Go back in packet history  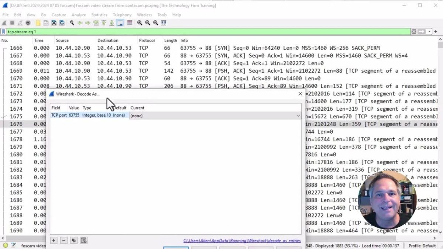coord(80,23)
